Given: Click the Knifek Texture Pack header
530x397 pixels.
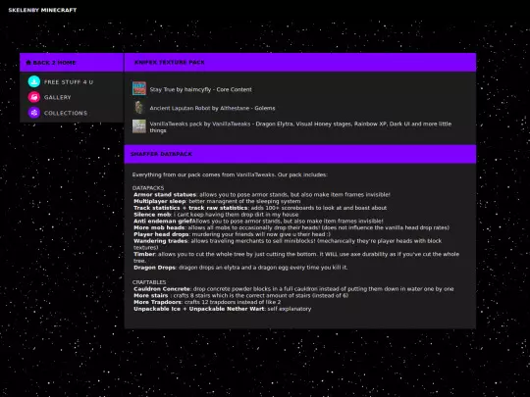Looking at the screenshot, I should pos(170,62).
